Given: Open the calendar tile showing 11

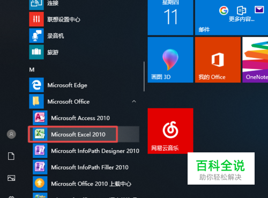Looking at the screenshot, I should pos(170,18).
